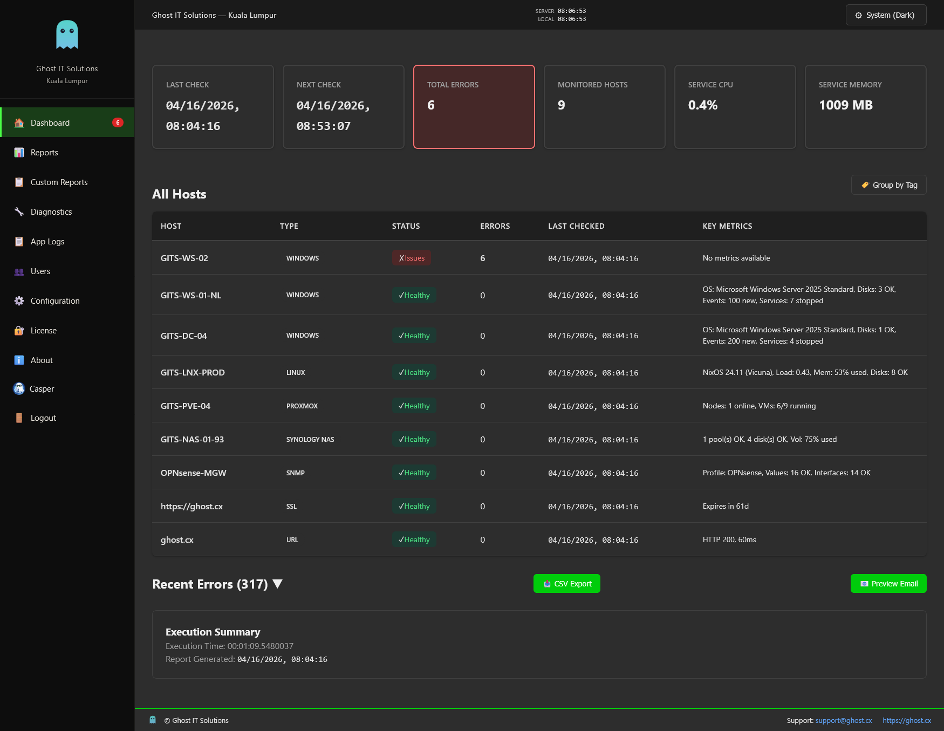Open Custom Reports page
The width and height of the screenshot is (944, 731).
[x=67, y=182]
